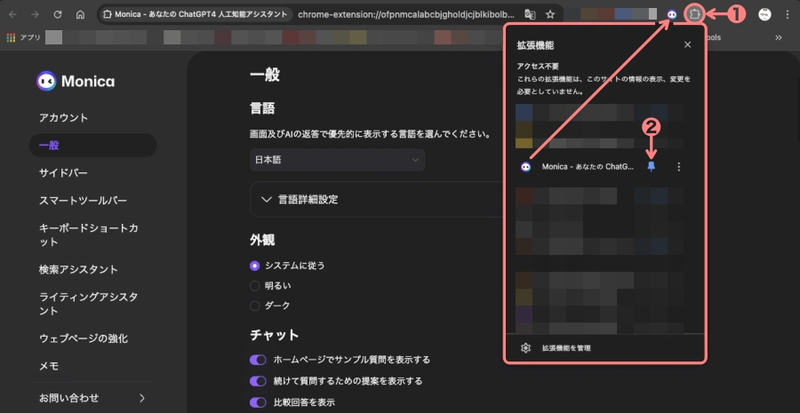Click the Extensions puzzle icon in toolbar
This screenshot has height=413, width=800.
696,15
